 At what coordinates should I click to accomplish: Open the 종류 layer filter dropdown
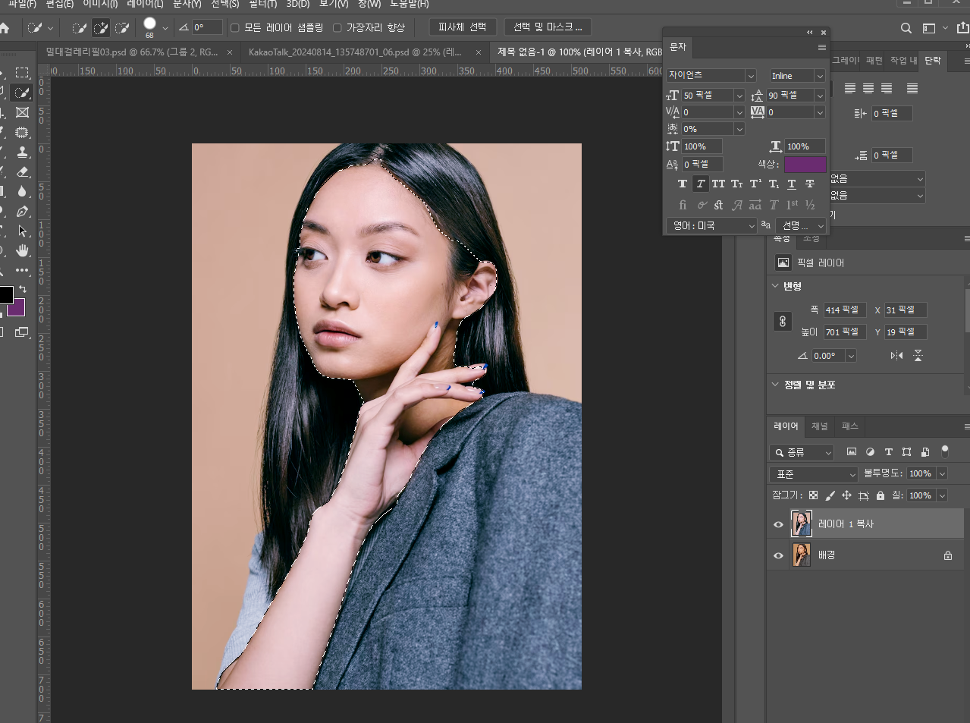pyautogui.click(x=802, y=452)
